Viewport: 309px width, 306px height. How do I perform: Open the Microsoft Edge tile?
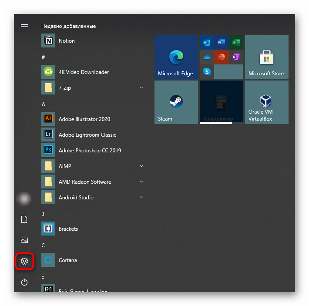[x=176, y=57]
